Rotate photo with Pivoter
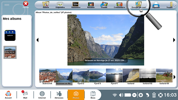The image size is (178, 100). tap(104, 5)
